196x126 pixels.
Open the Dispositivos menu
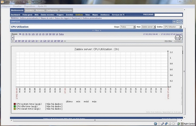[30, 6]
